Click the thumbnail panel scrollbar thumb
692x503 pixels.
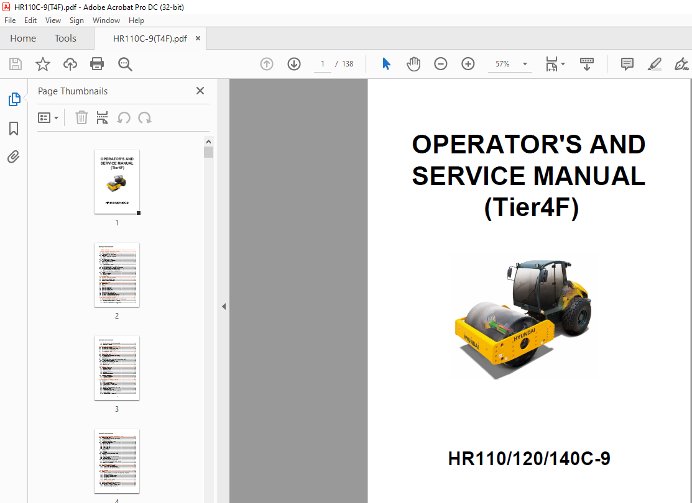click(x=209, y=152)
